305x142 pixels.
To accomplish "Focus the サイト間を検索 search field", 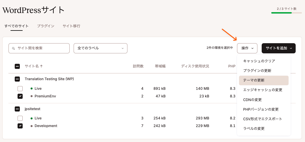I will (x=39, y=48).
